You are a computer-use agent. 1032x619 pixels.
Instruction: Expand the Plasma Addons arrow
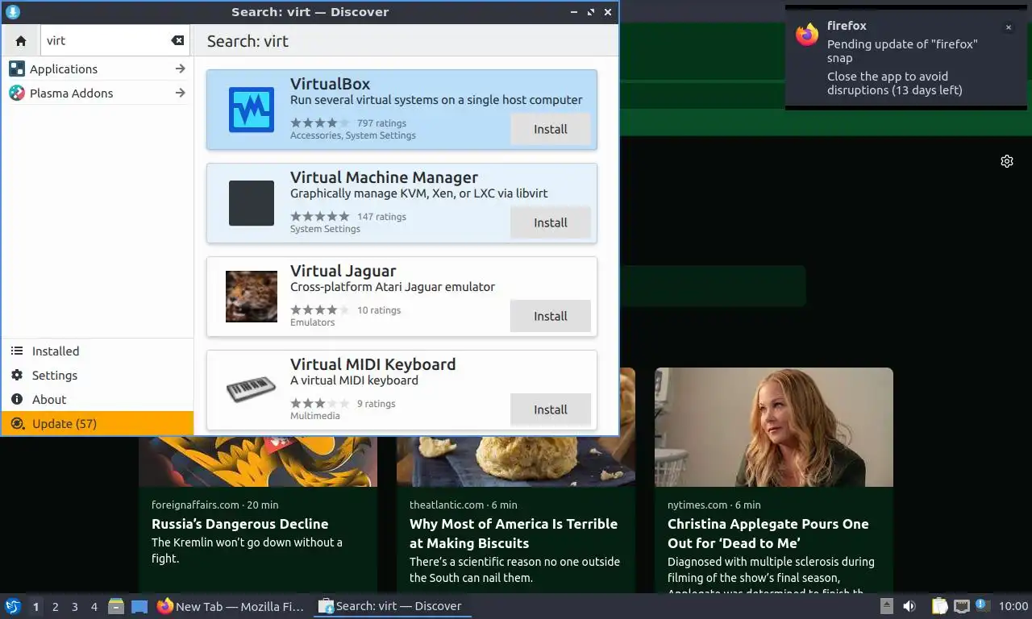(180, 93)
